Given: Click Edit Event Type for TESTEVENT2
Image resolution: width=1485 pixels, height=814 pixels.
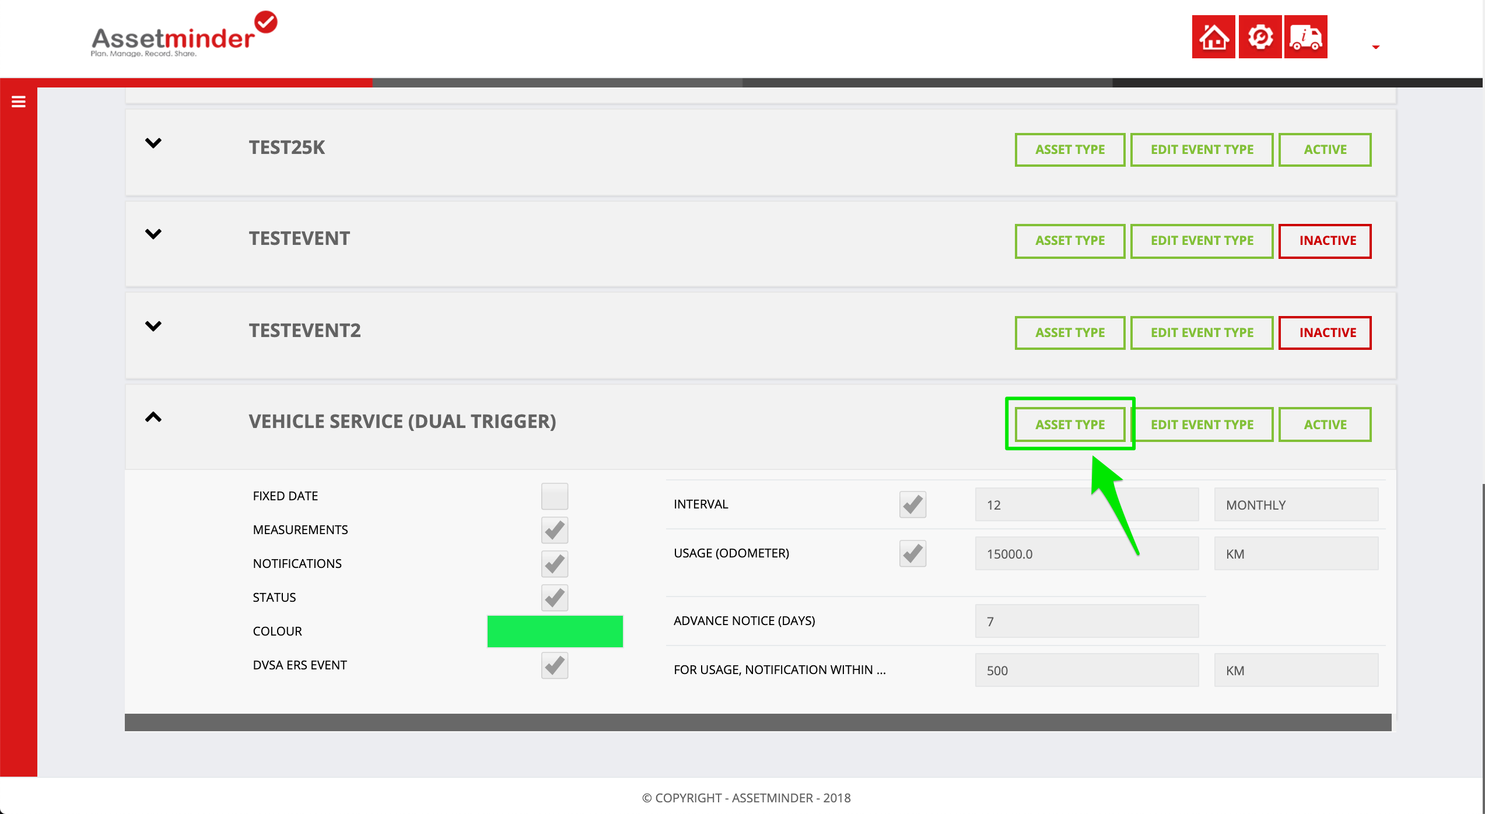Looking at the screenshot, I should (1202, 333).
